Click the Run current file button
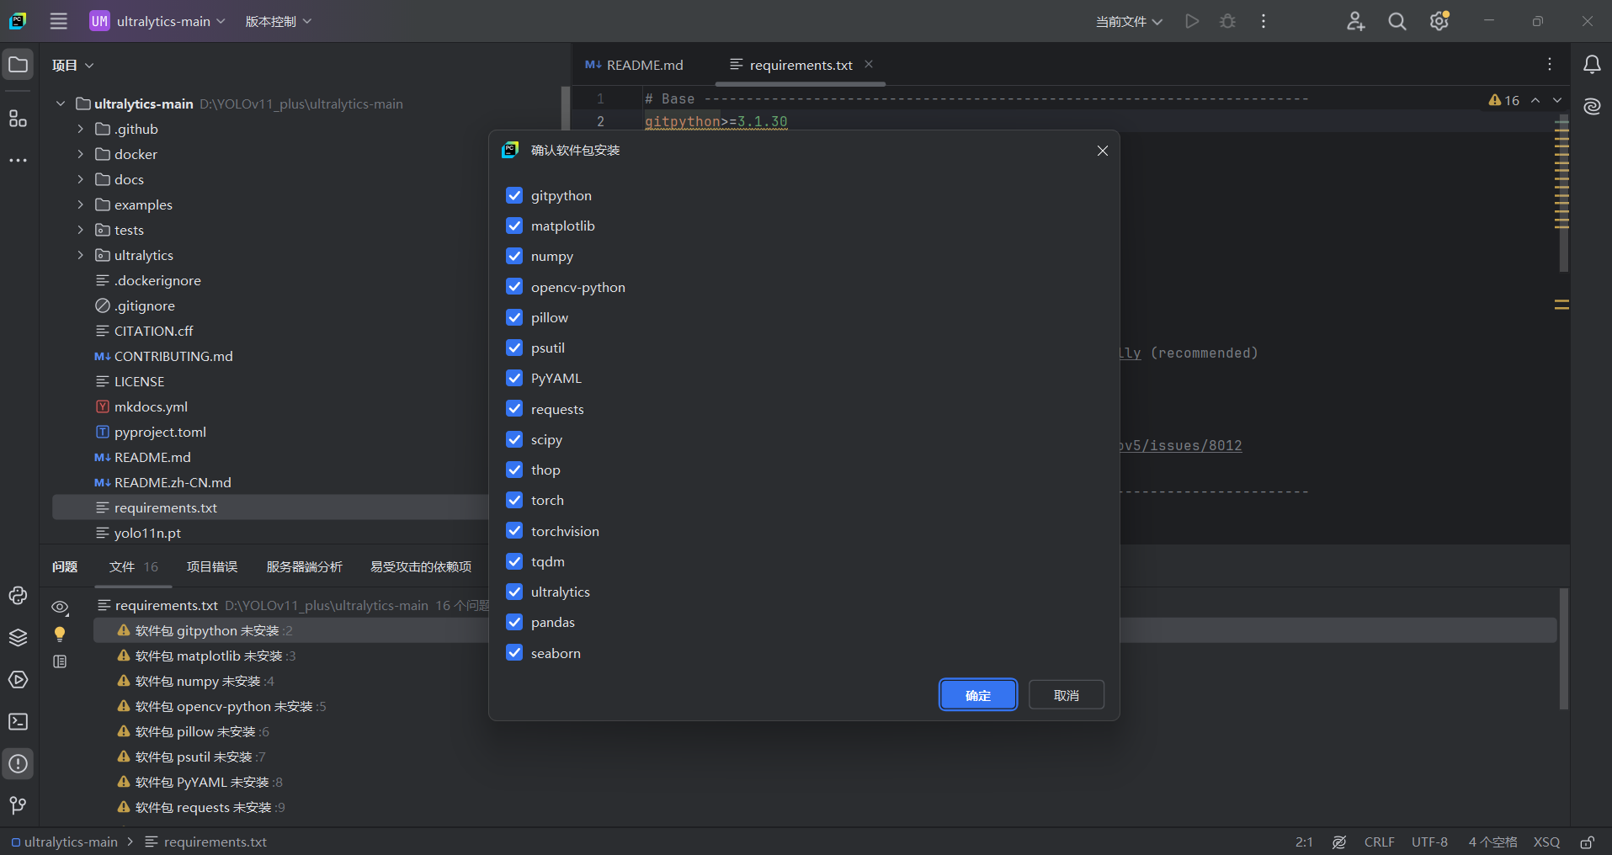 (x=1192, y=21)
